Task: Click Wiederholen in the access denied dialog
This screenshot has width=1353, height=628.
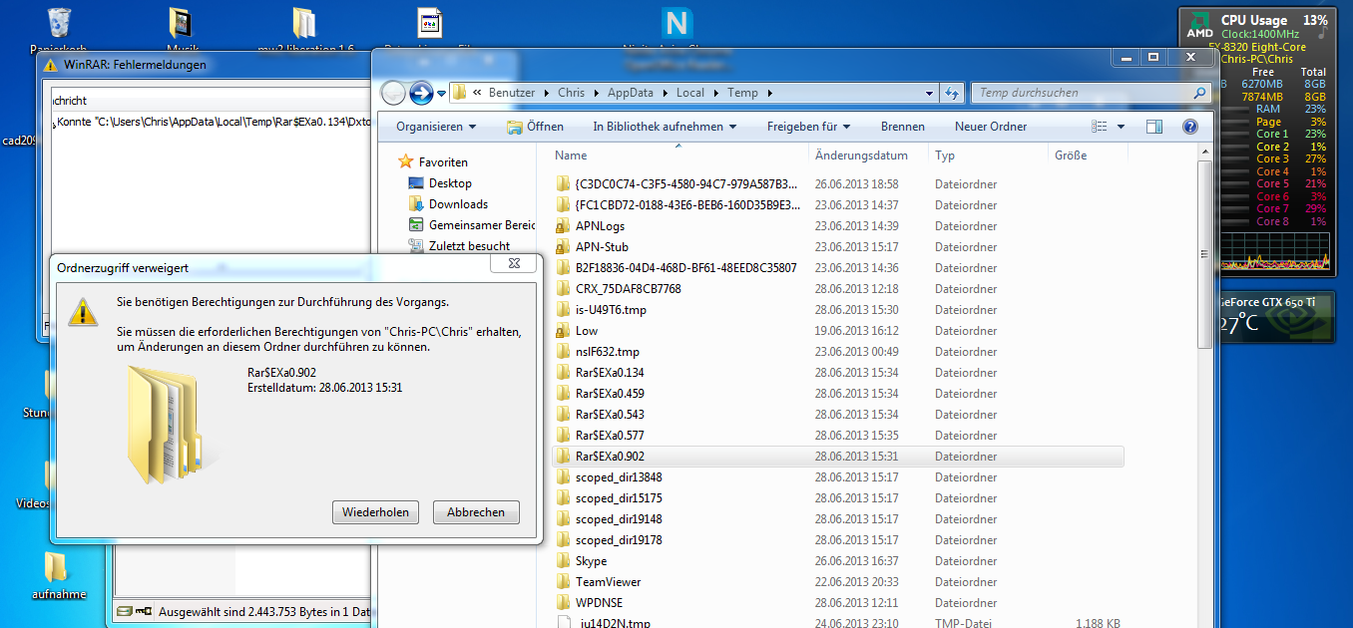Action: (x=376, y=512)
